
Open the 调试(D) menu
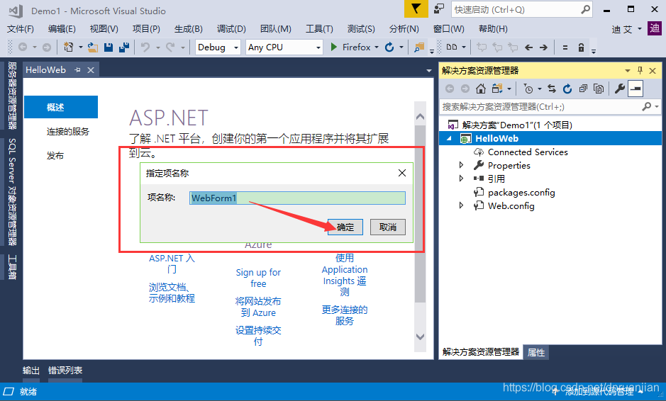231,29
